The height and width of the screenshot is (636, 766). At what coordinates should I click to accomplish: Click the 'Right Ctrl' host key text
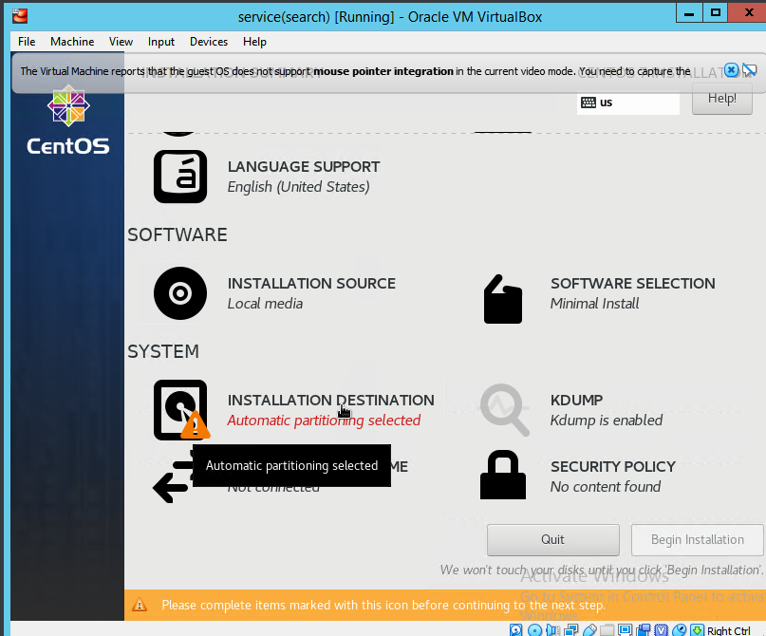tap(728, 630)
